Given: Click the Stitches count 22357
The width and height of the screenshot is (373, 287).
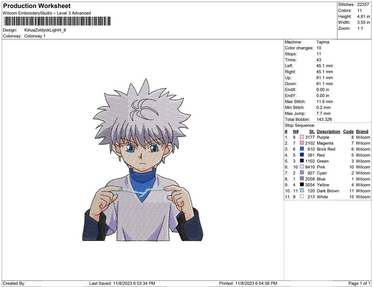Looking at the screenshot, I should tap(363, 5).
